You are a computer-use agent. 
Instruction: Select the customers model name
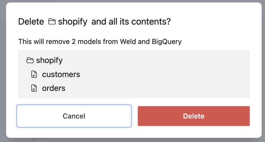pos(61,75)
